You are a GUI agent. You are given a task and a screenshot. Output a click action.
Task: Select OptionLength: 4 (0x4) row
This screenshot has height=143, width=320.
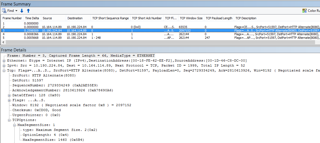tap(45, 135)
